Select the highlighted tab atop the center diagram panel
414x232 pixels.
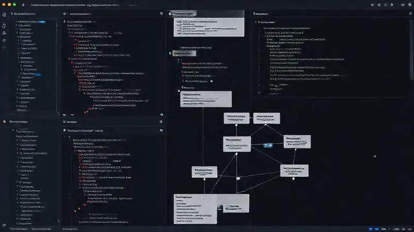tap(183, 14)
